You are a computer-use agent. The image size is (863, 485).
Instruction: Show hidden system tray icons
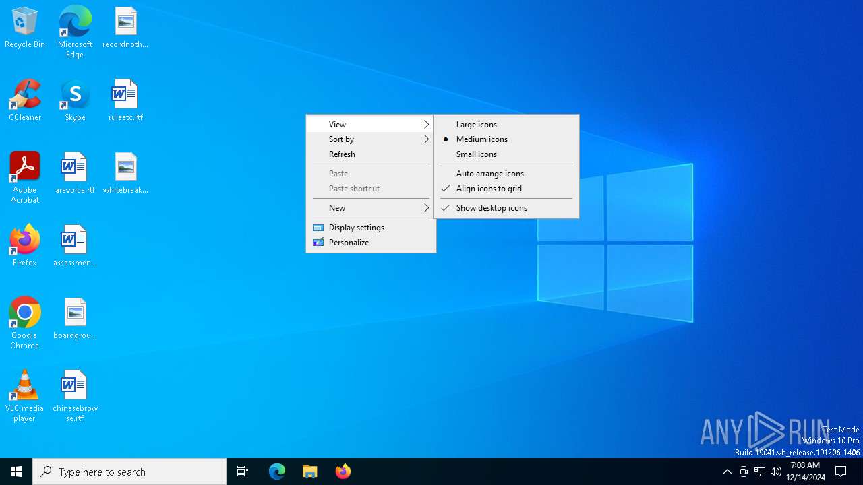point(727,472)
